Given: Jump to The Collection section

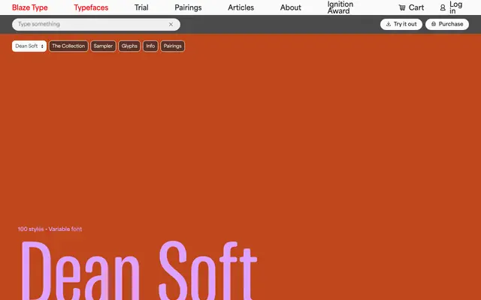Looking at the screenshot, I should click(68, 46).
